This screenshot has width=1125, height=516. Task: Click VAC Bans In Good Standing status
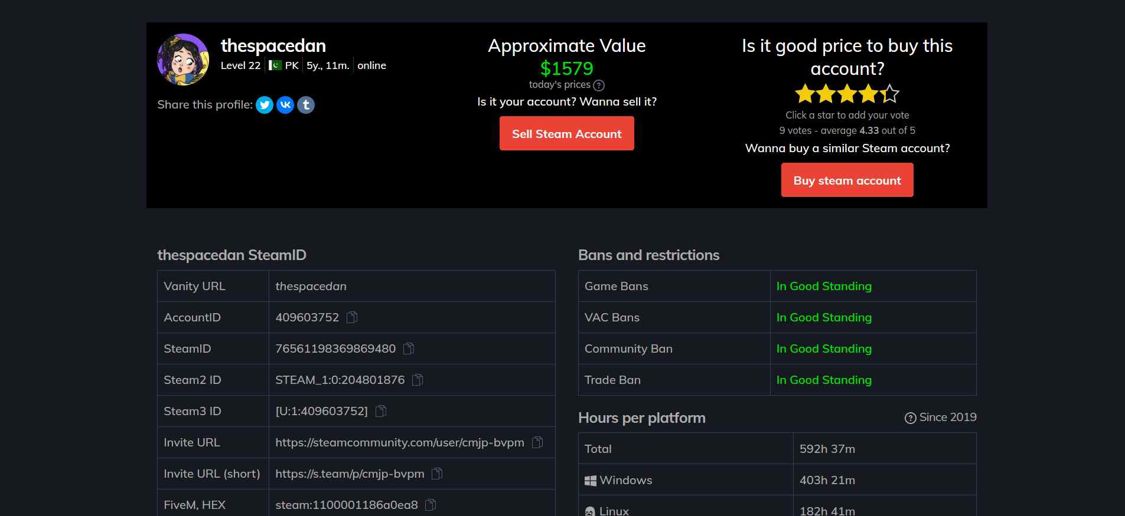coord(824,317)
